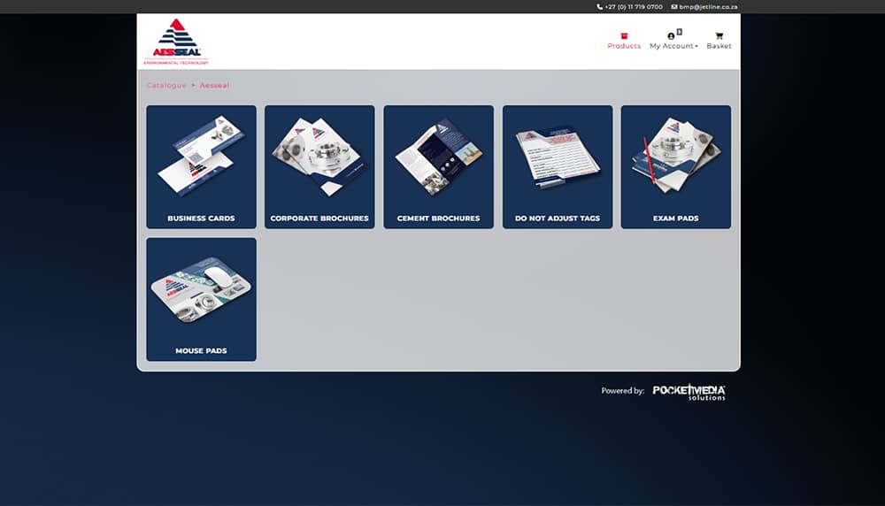Click the My Account user icon
885x506 pixels.
coord(671,36)
